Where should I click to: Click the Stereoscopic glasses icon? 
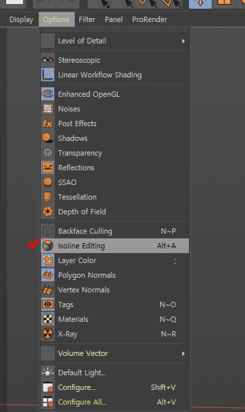(x=47, y=60)
